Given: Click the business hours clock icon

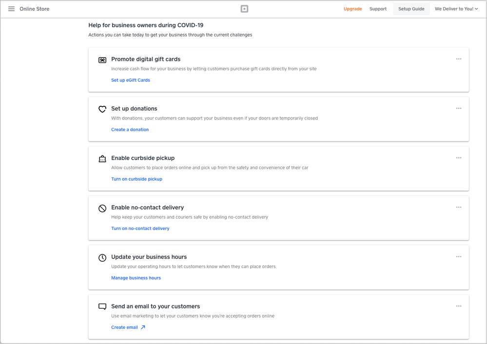Looking at the screenshot, I should [102, 258].
